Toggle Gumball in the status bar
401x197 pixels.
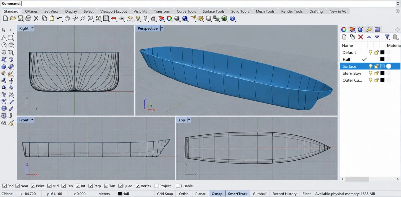pos(260,194)
